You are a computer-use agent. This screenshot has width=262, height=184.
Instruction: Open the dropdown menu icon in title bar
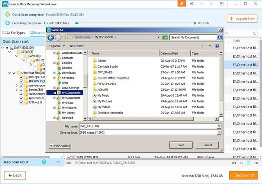click(221, 4)
